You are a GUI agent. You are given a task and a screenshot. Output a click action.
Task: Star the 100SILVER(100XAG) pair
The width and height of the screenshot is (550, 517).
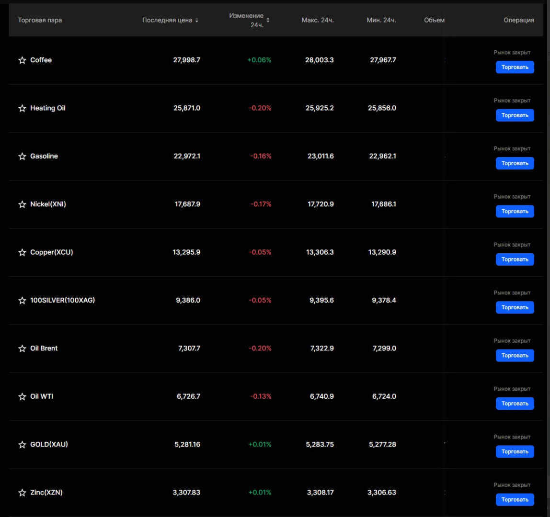[x=22, y=301]
